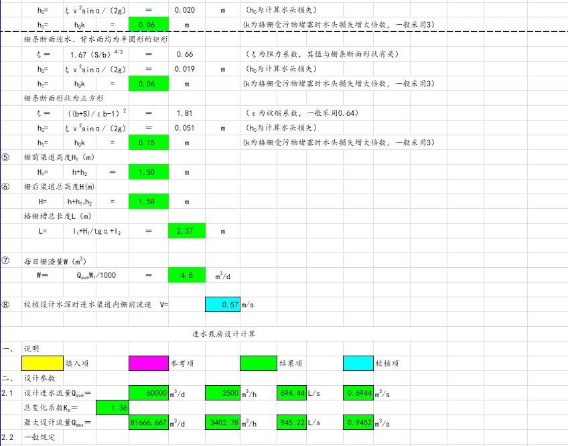Select the 栅后渠道总高度H(m) heading
The width and height of the screenshot is (568, 446).
[59, 187]
